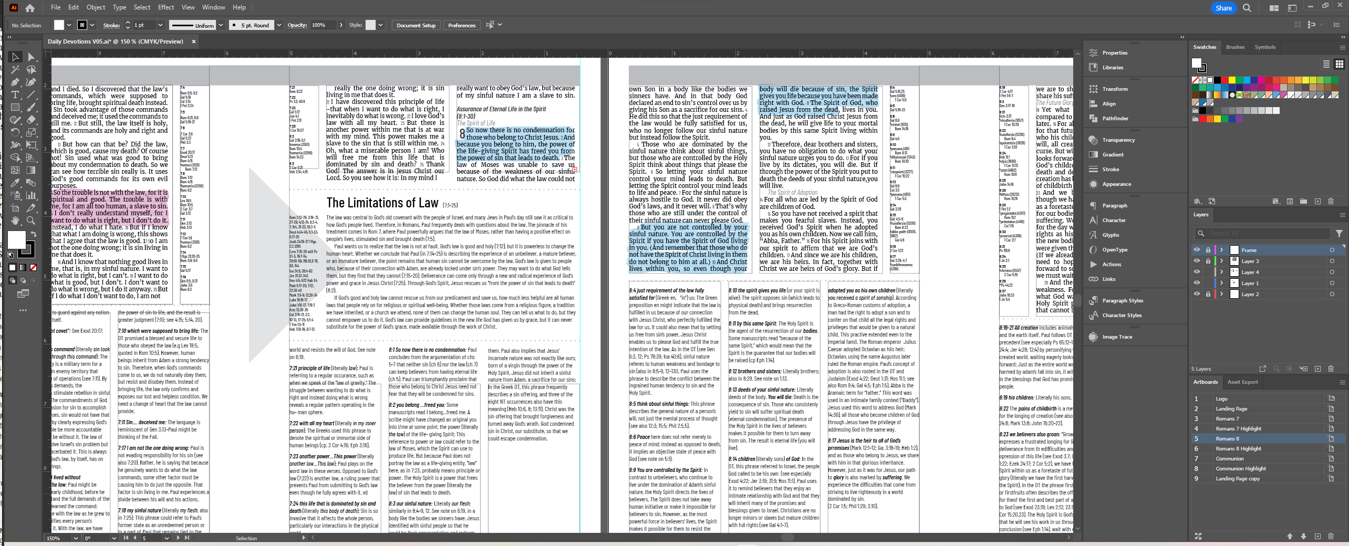The width and height of the screenshot is (1349, 546).
Task: Switch to the Brushes tab
Action: (1235, 47)
